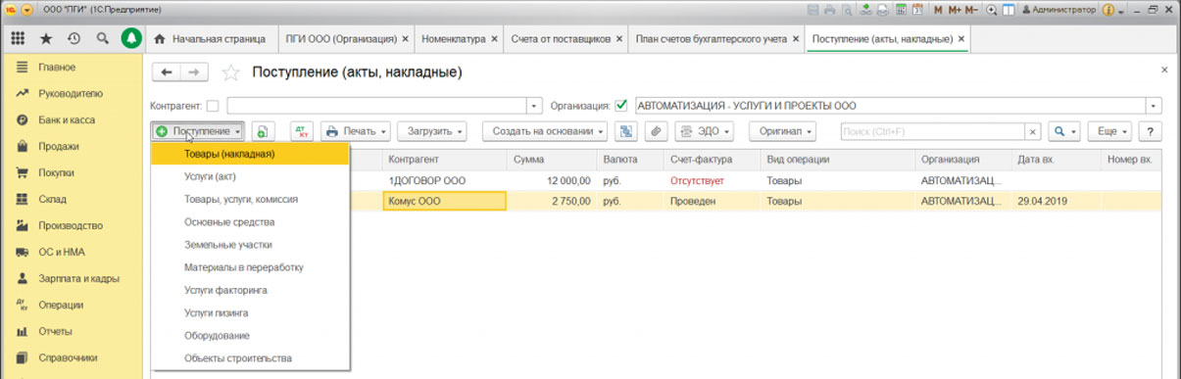Viewport: 1181px width, 379px height.
Task: Click the Контрагент filter input field
Action: point(376,106)
